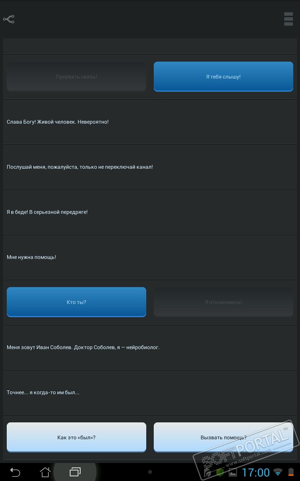Tap the greyed-out "Я отключаюсь!" option
Screen dimensions: 300x481
(223, 302)
